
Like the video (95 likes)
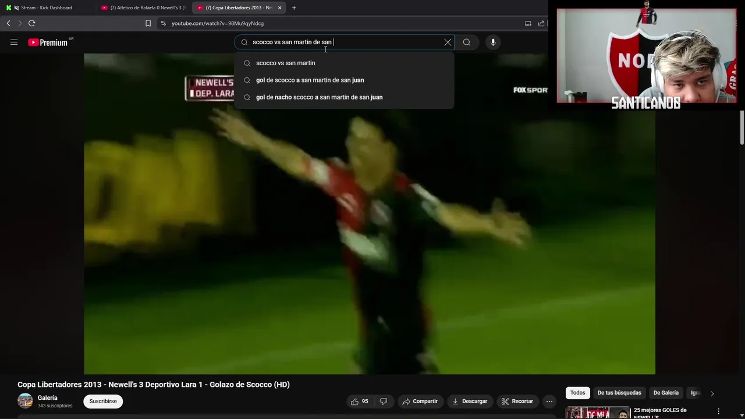[x=359, y=402]
